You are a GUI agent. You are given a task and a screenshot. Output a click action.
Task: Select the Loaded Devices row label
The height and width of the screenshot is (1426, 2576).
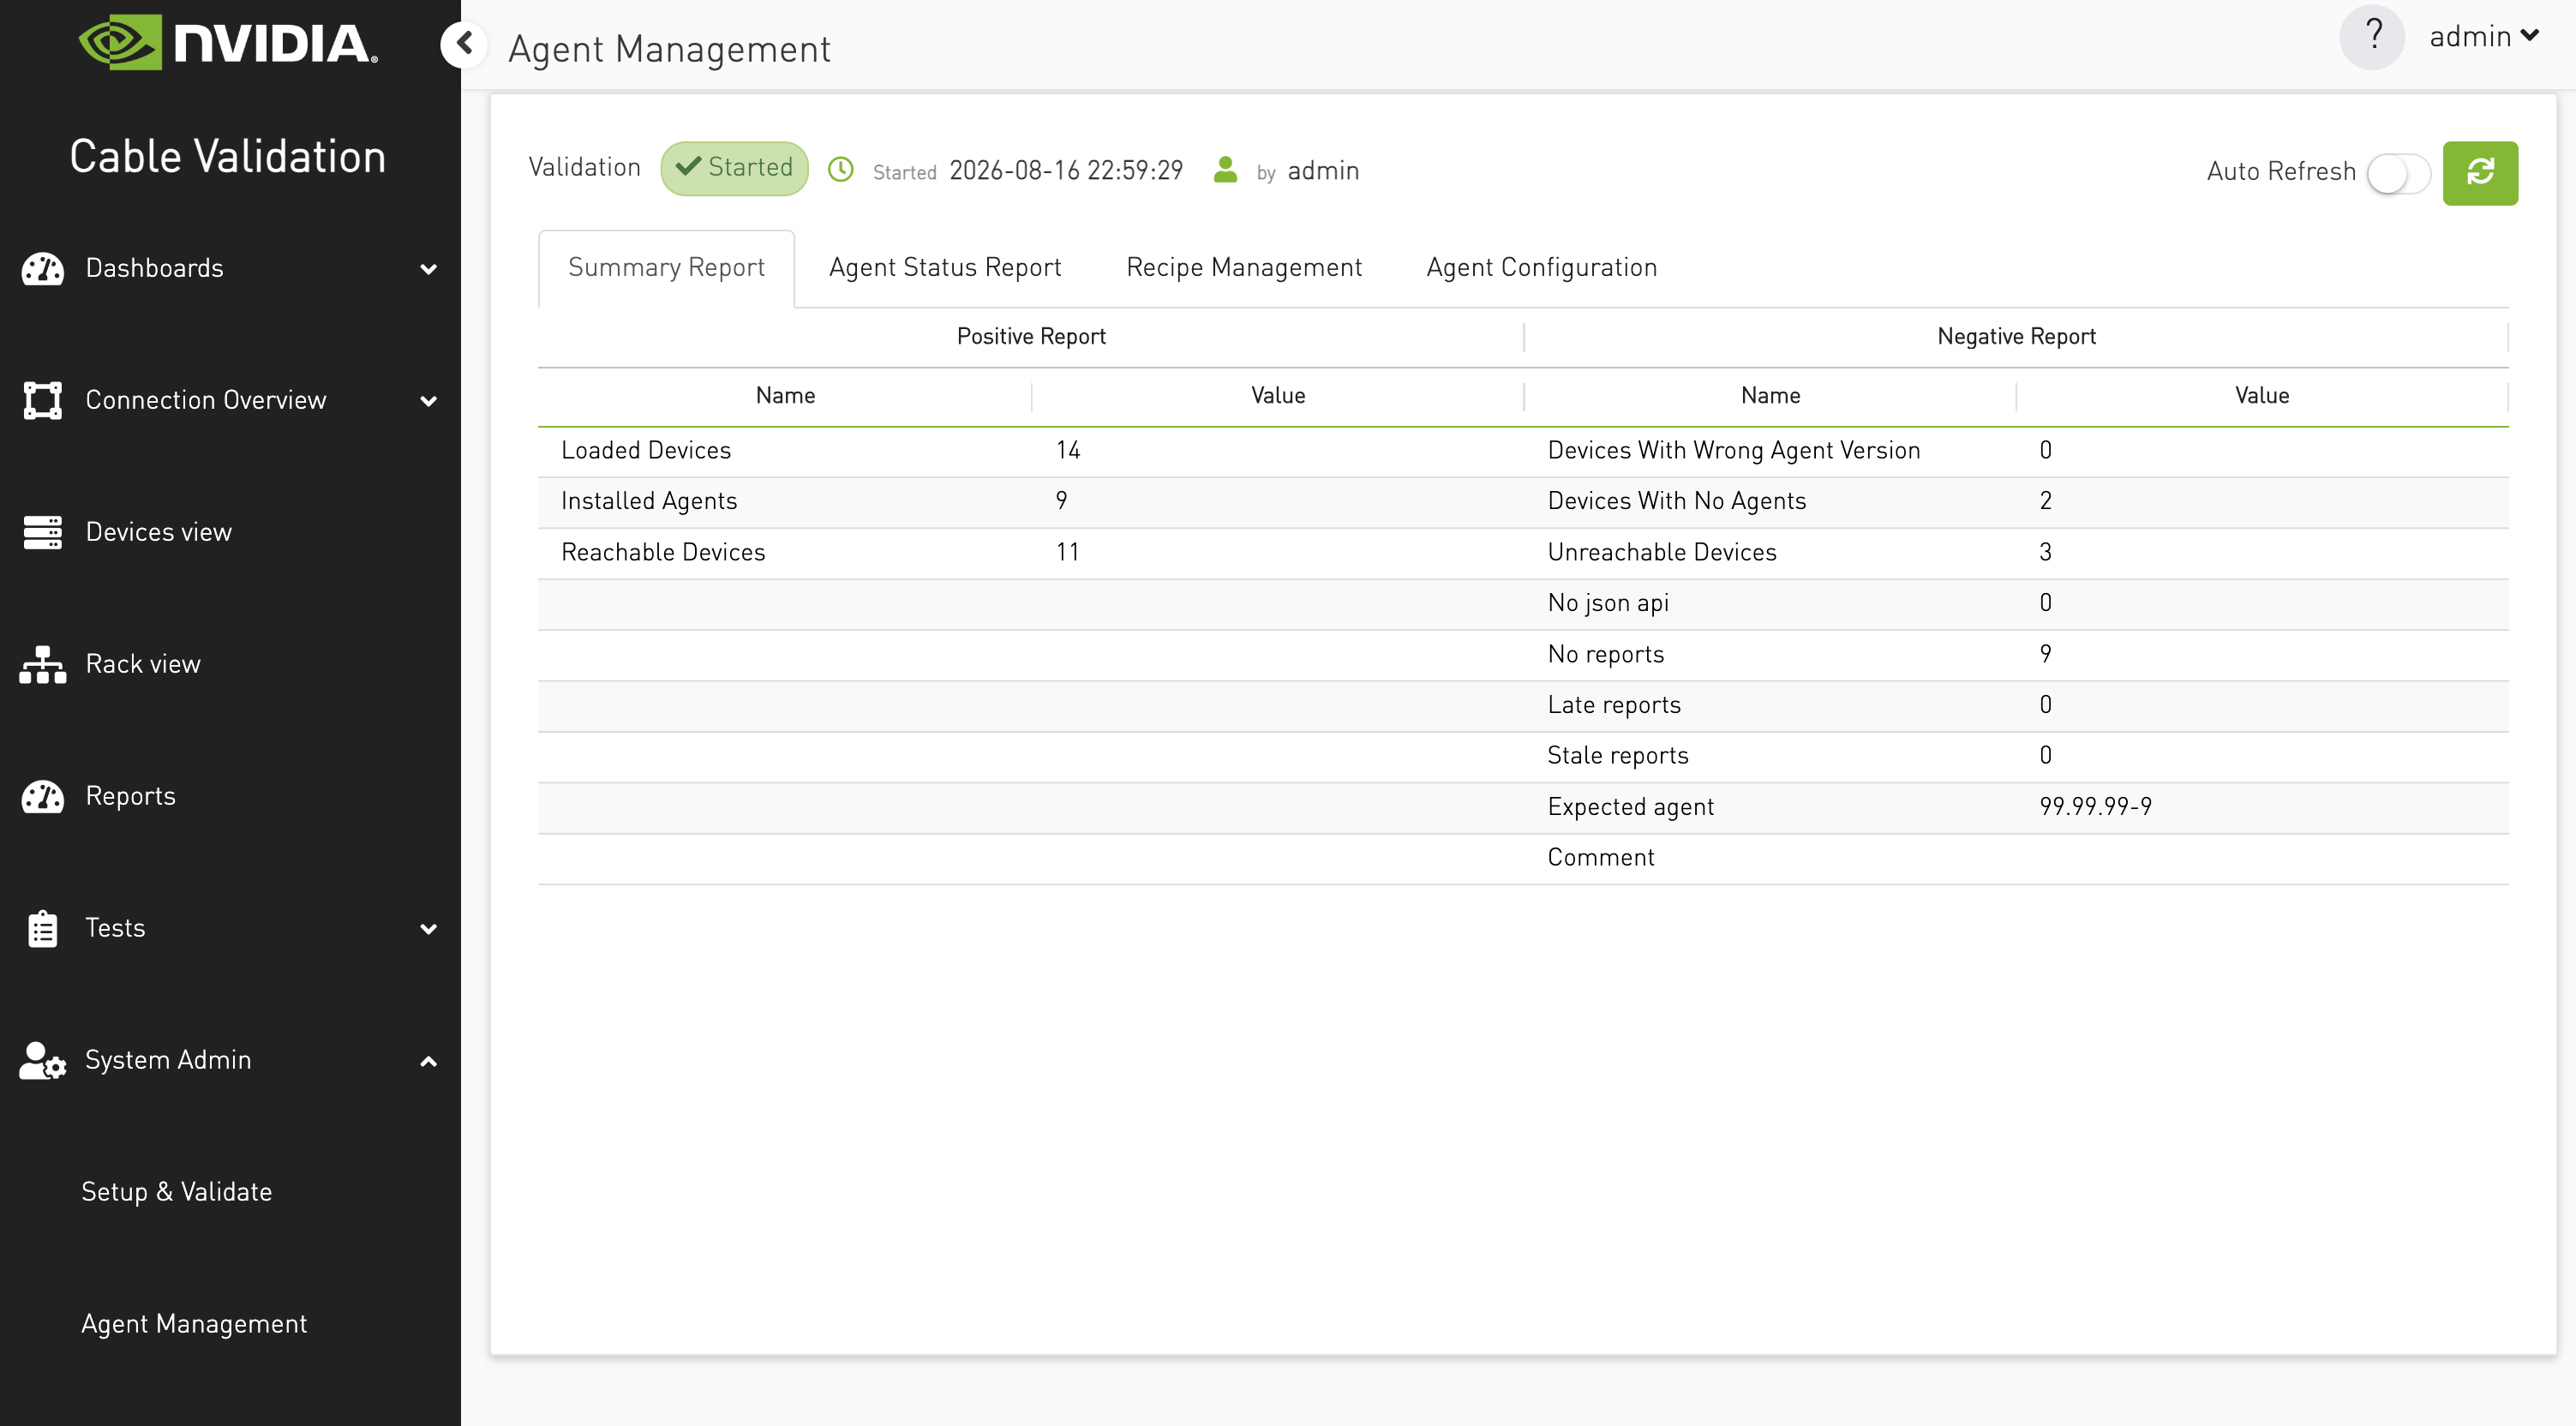(646, 450)
